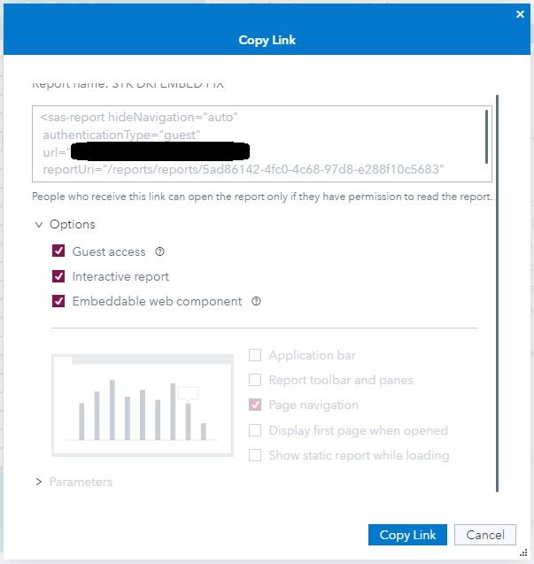This screenshot has height=564, width=534.
Task: Click the embed code box scrollbar
Action: 487,133
